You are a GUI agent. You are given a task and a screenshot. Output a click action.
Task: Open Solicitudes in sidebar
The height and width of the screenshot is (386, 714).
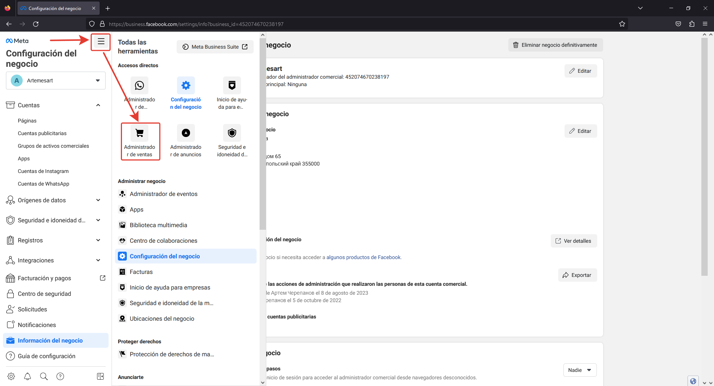[x=56, y=309]
